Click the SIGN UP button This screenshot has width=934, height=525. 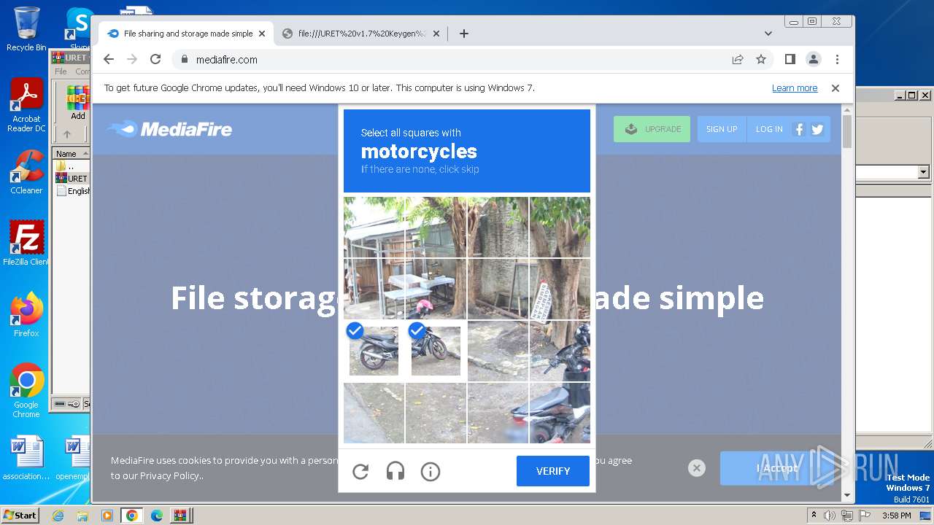pyautogui.click(x=722, y=129)
